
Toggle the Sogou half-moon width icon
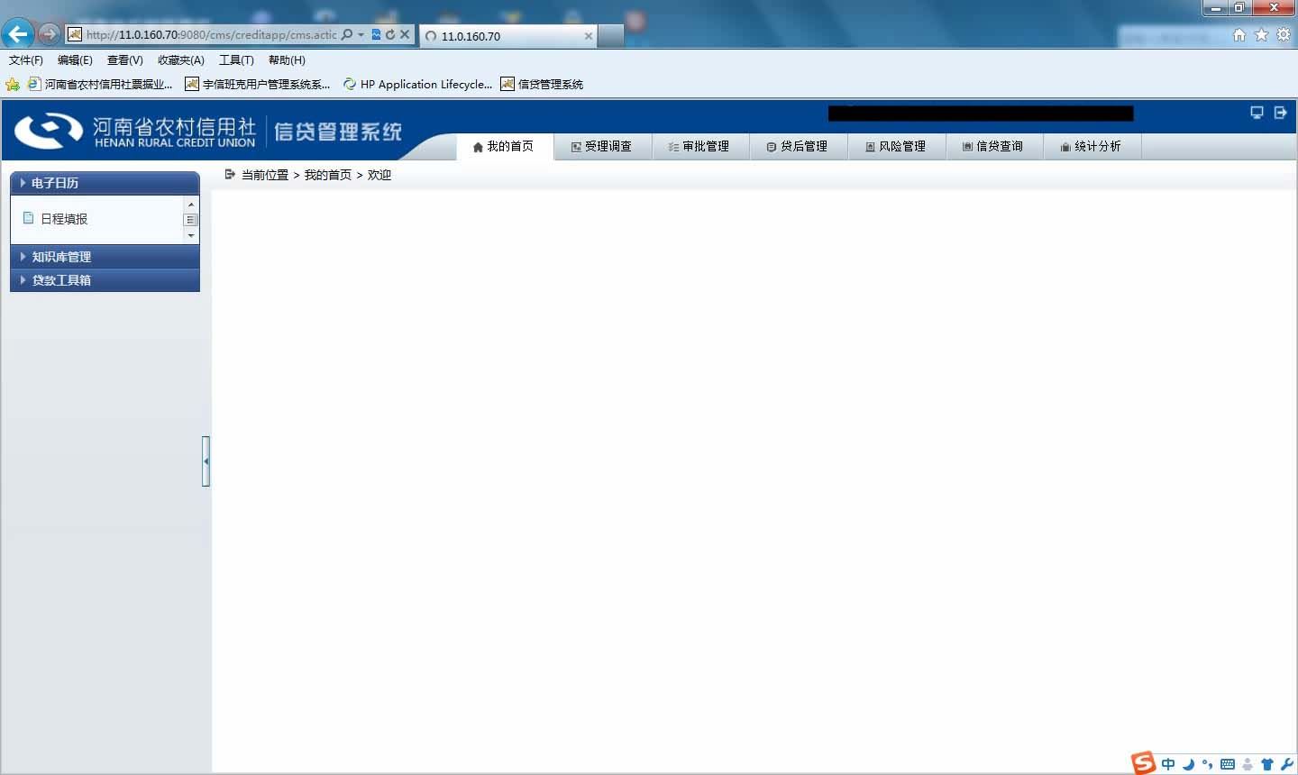coord(1188,764)
